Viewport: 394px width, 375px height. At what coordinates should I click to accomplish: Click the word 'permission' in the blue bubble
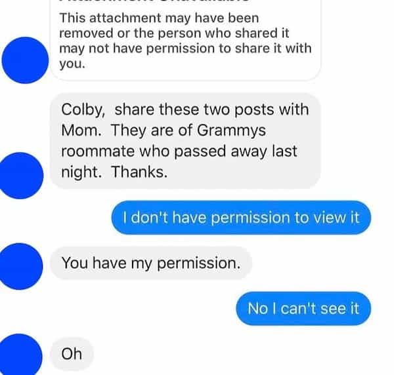click(250, 218)
